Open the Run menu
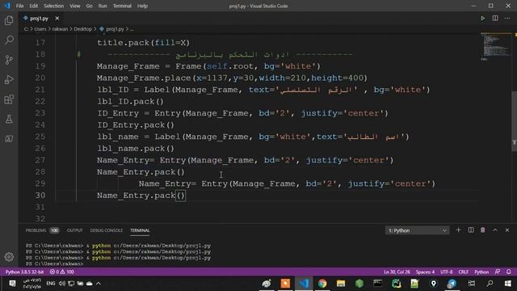This screenshot has width=517, height=291. pos(103,6)
